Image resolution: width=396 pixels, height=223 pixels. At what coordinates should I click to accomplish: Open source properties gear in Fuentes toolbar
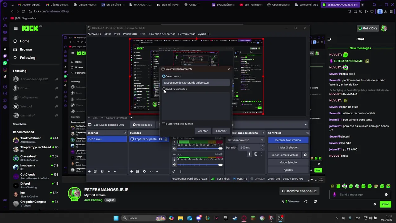click(x=144, y=171)
